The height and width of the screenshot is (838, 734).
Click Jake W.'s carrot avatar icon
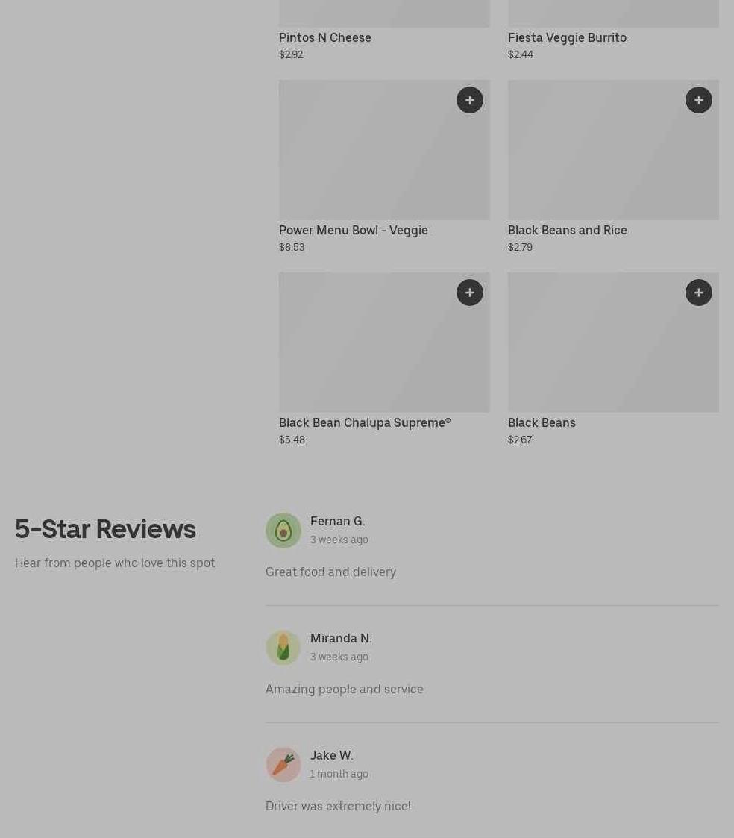(283, 765)
